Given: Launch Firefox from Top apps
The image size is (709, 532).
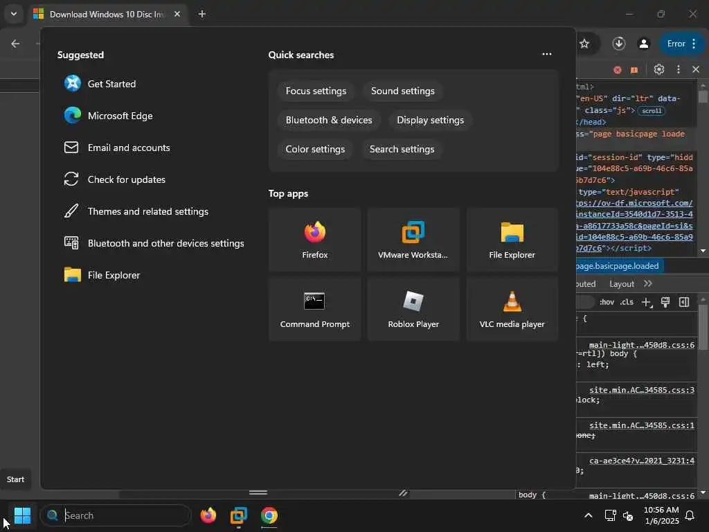Looking at the screenshot, I should click(x=315, y=240).
